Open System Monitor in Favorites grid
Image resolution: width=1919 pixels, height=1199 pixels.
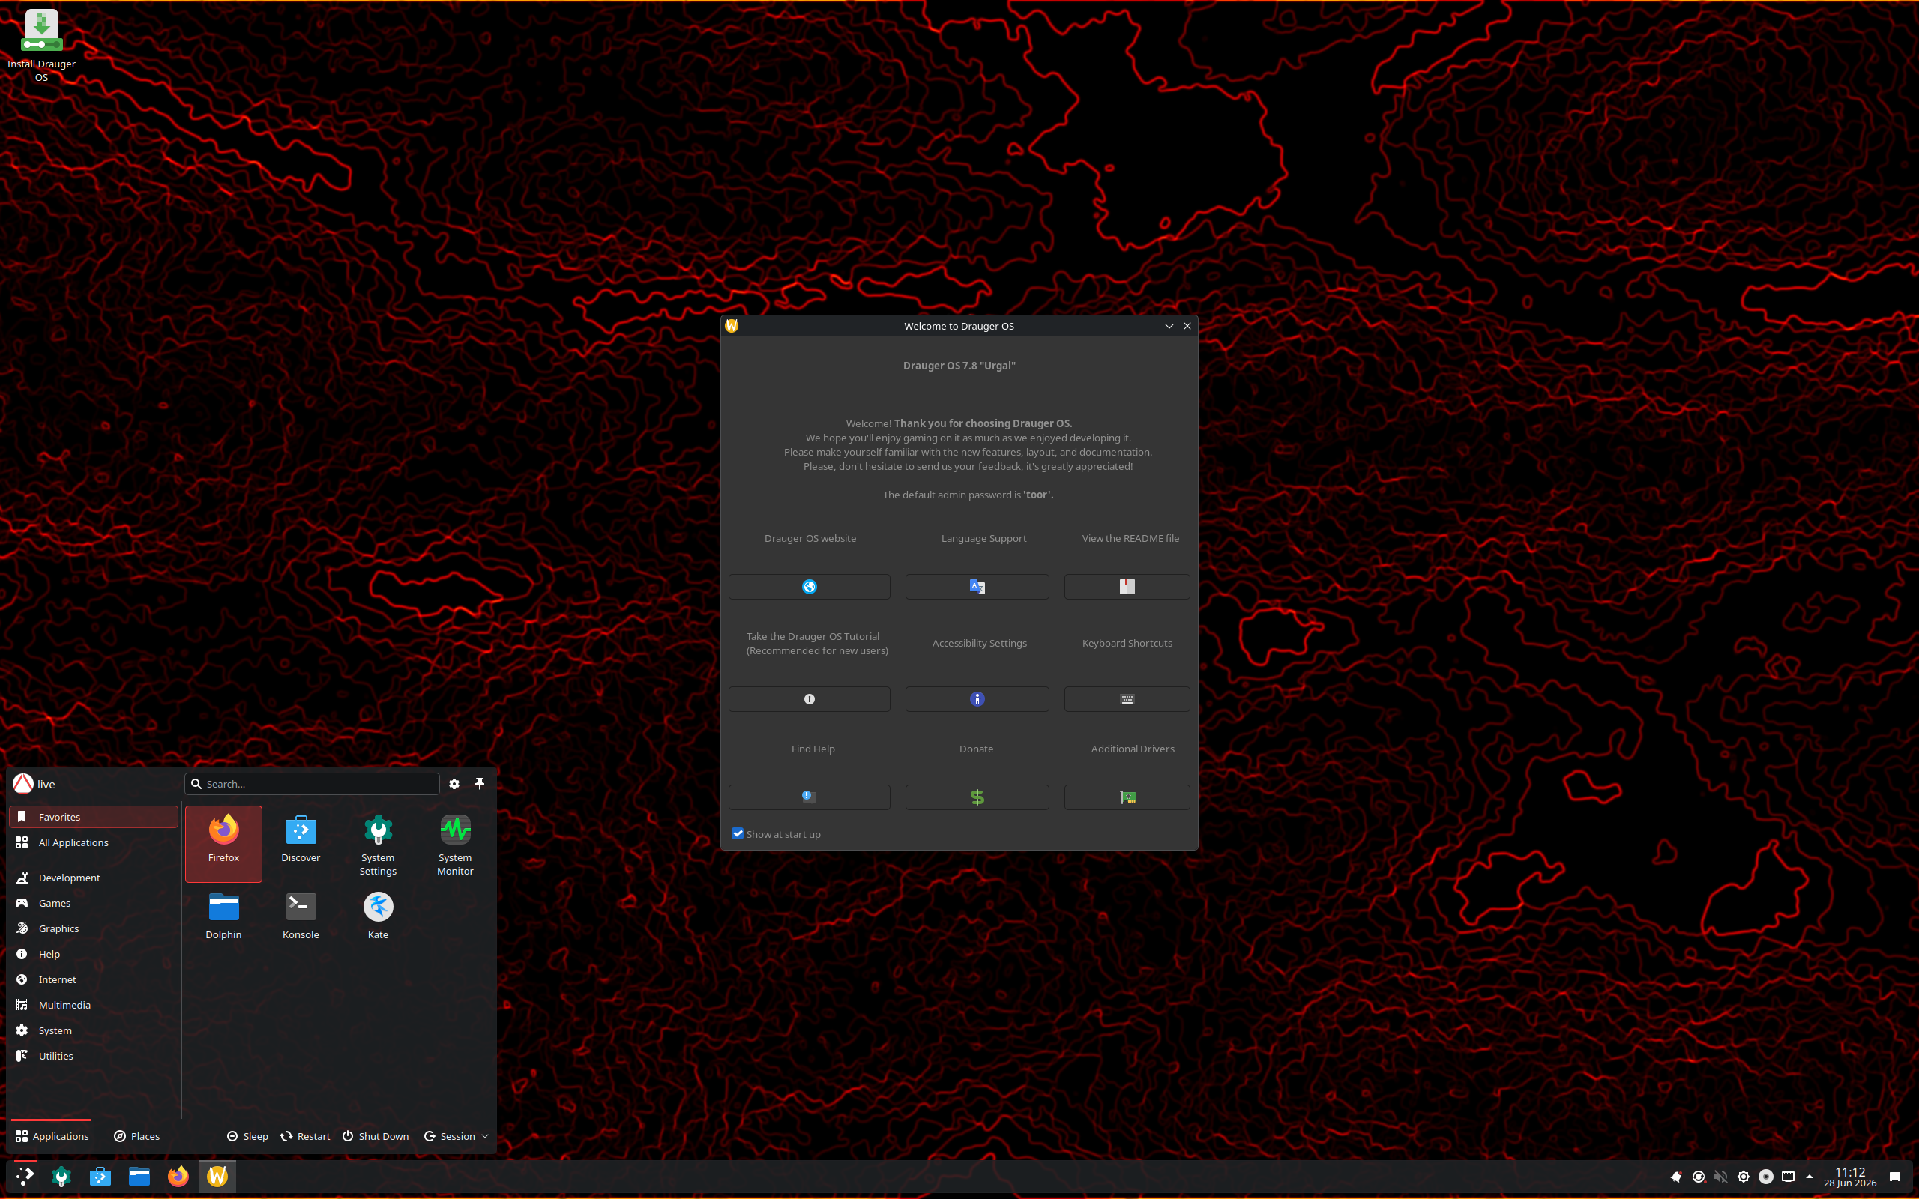pyautogui.click(x=455, y=843)
